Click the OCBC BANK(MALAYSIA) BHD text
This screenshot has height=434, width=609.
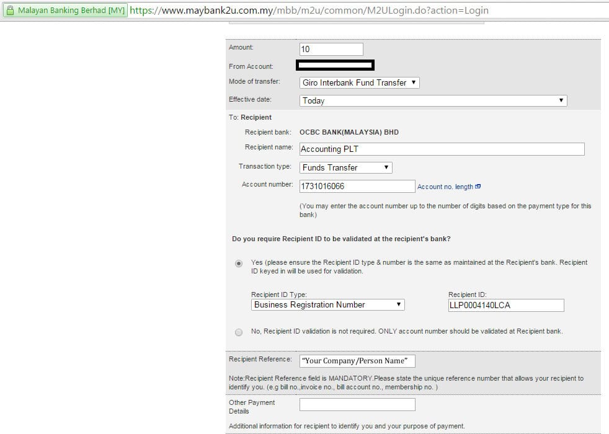click(x=349, y=133)
